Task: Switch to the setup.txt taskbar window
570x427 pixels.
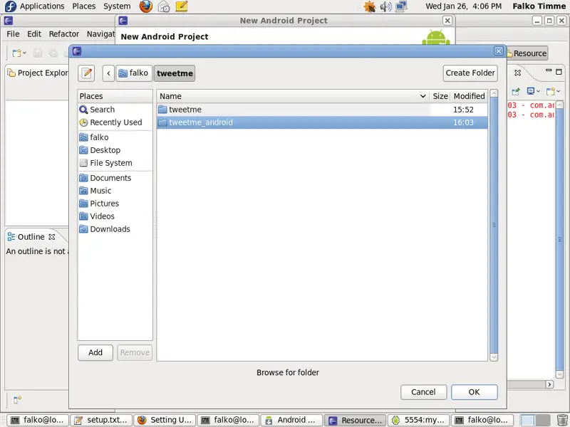Action: 101,420
